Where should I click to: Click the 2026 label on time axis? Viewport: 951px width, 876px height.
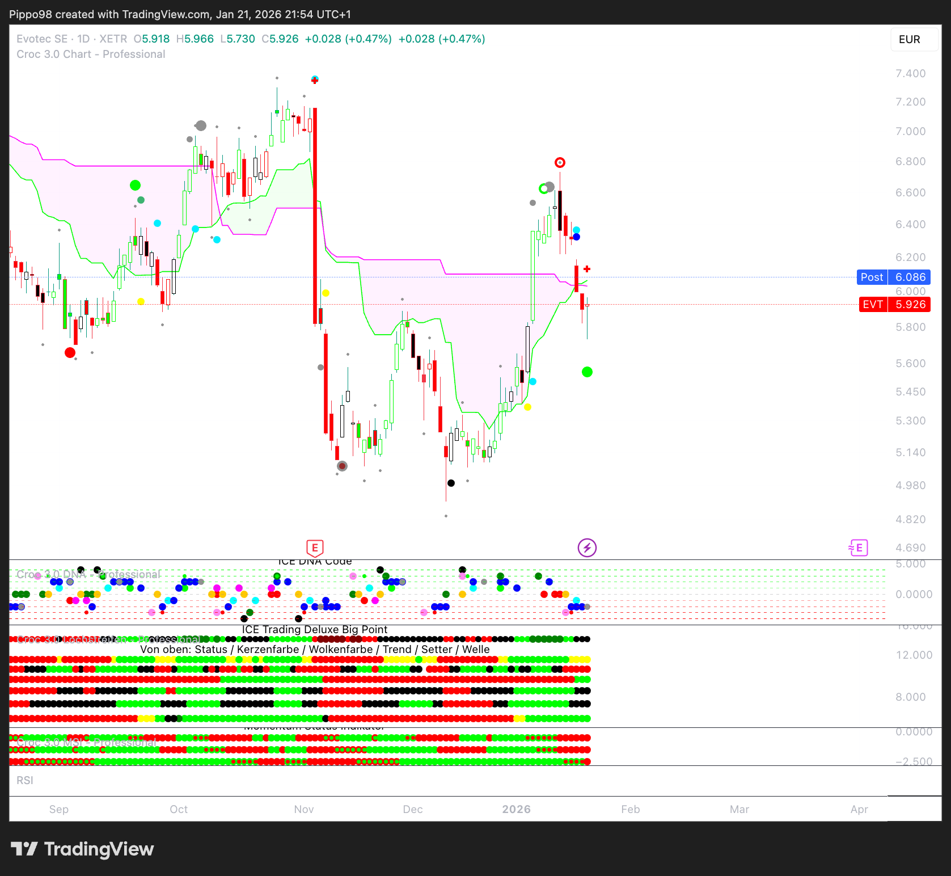tap(516, 810)
